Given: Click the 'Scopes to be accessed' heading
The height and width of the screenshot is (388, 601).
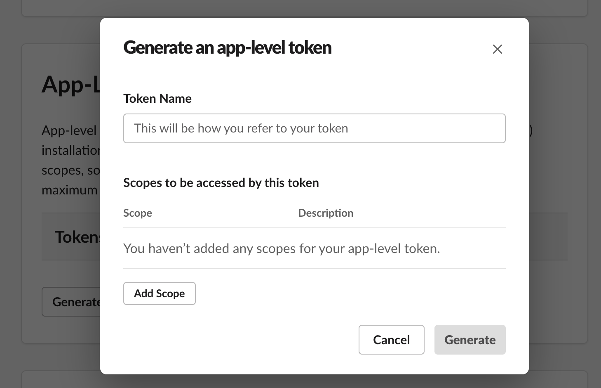Looking at the screenshot, I should tap(221, 182).
